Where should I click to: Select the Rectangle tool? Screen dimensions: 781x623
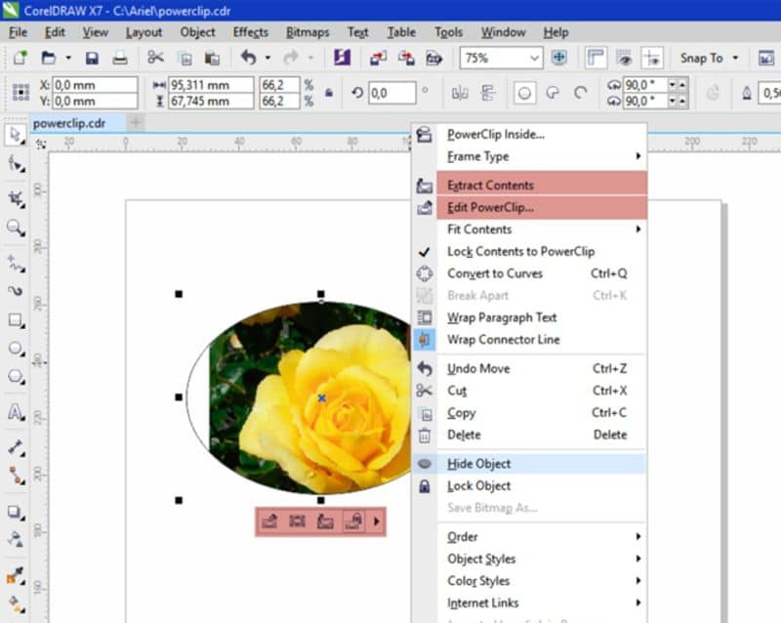pos(15,320)
